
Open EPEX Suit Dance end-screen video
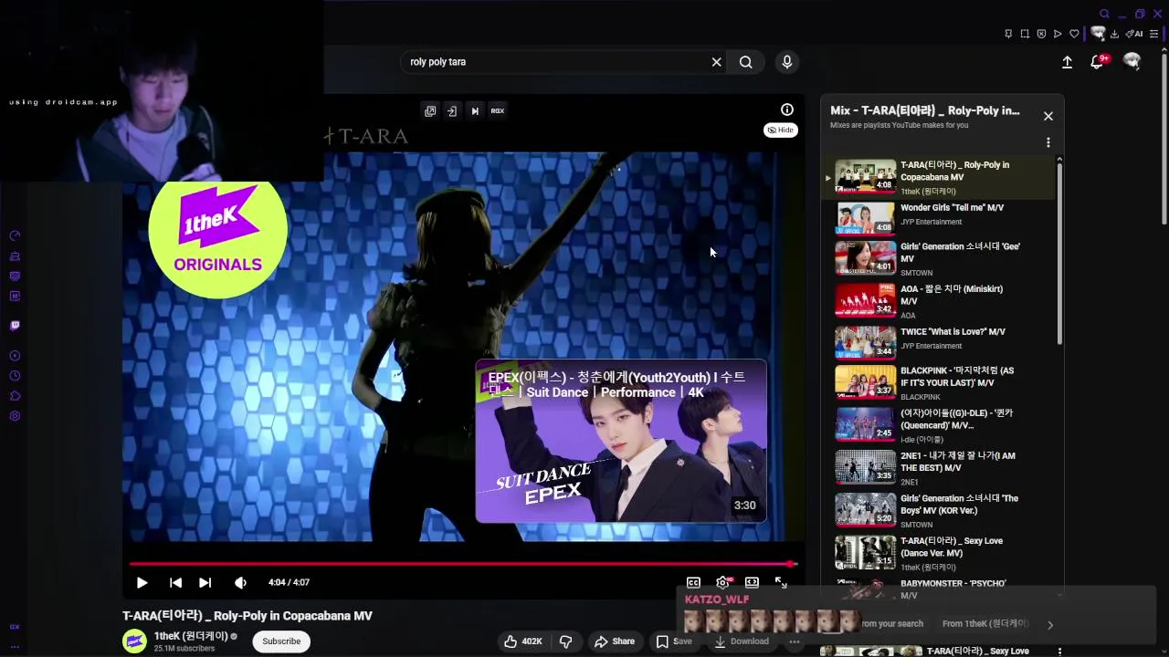click(621, 442)
